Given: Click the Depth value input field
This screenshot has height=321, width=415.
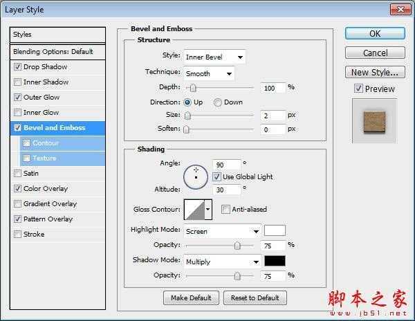Looking at the screenshot, I should click(x=273, y=88).
